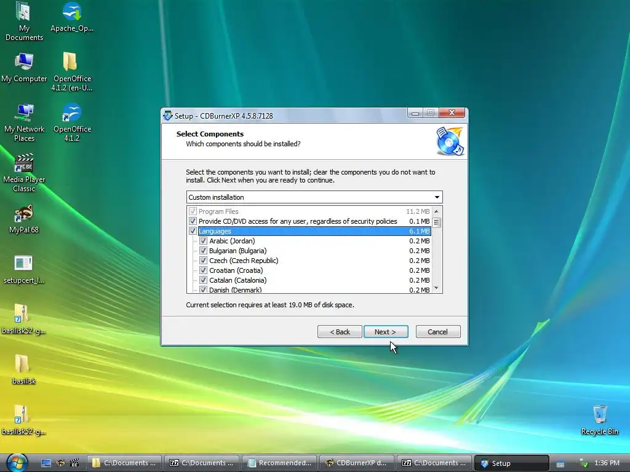Screen dimensions: 630x472
Task: Uncheck Provide CD/DVD access checkbox
Action: click(193, 221)
